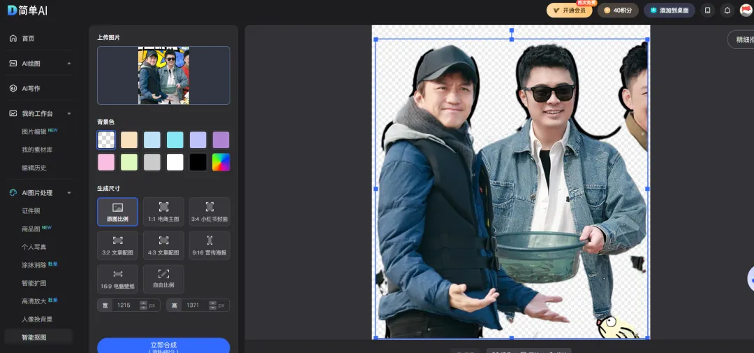The width and height of the screenshot is (754, 353).
Task: Open 人像换背景 tool
Action: coord(37,319)
